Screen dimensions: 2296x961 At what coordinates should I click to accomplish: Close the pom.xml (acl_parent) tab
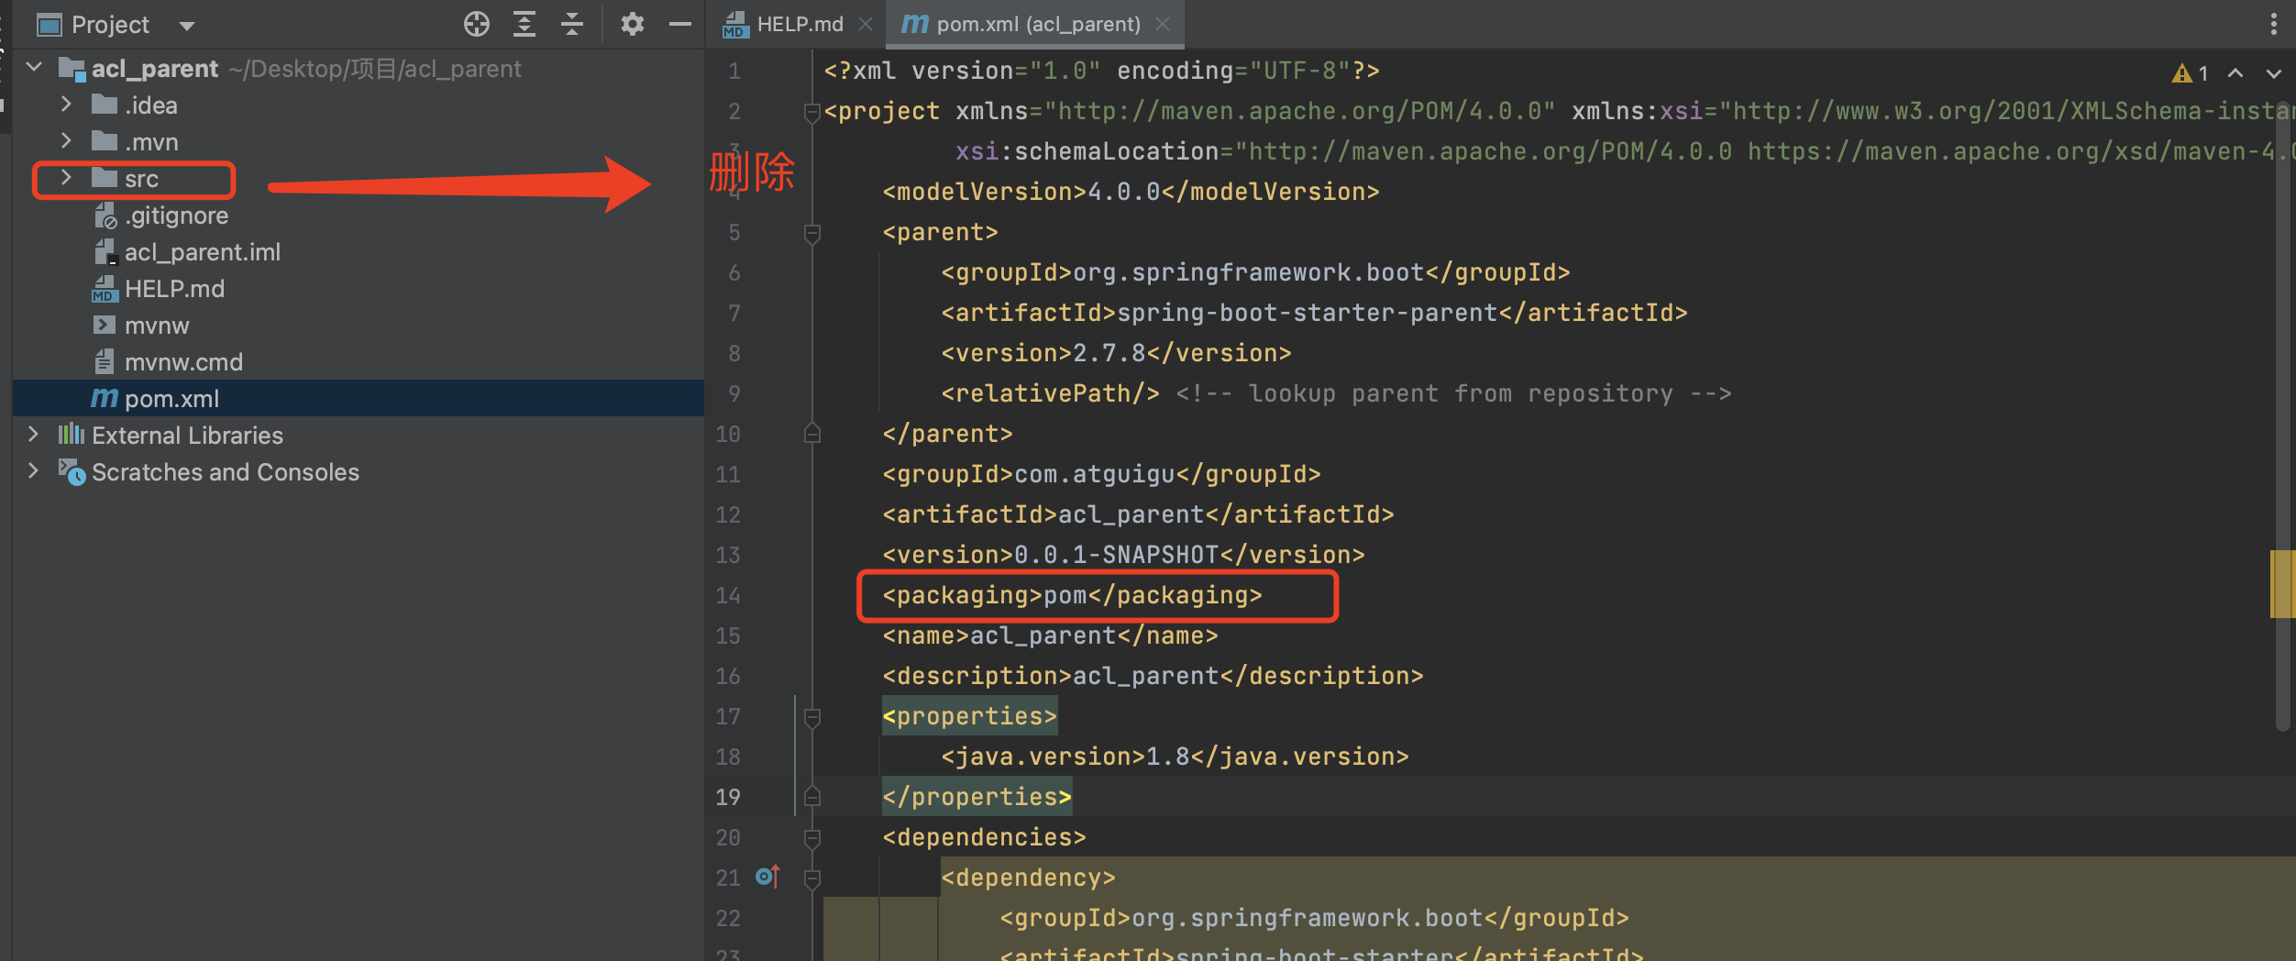(1163, 24)
